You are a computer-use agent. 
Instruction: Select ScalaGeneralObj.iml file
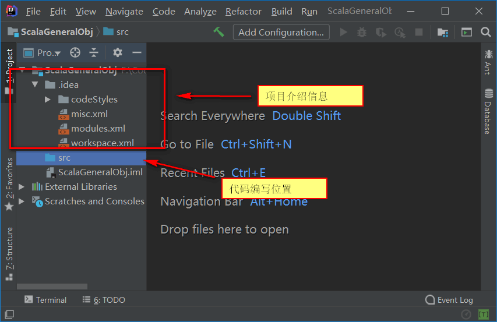(x=94, y=172)
